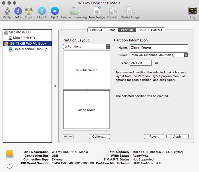Click the Options... button

[x=99, y=136]
